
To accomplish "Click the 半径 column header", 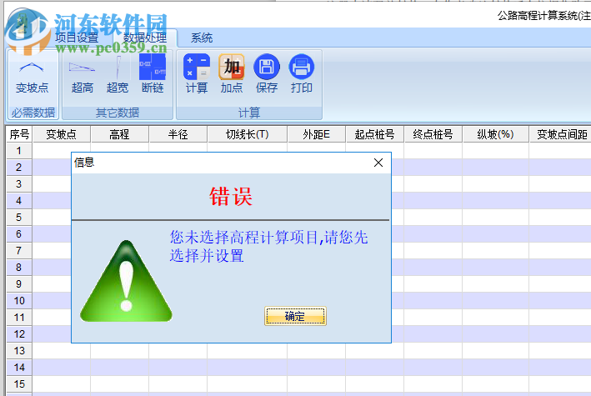I will coord(178,134).
